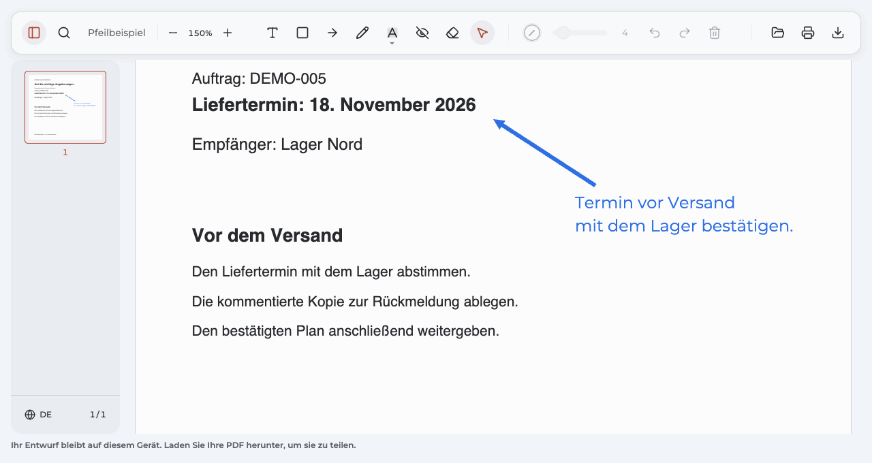Download the PDF
872x463 pixels.
tap(838, 33)
